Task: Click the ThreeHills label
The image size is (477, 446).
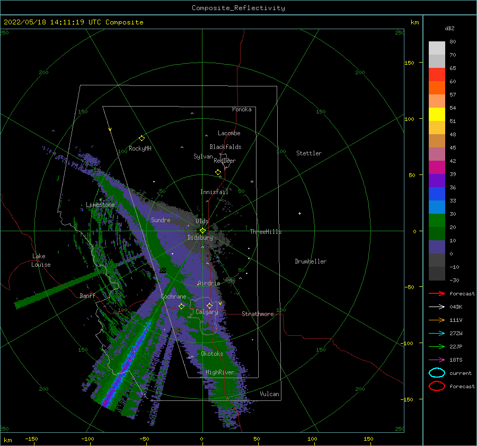Action: pos(266,232)
